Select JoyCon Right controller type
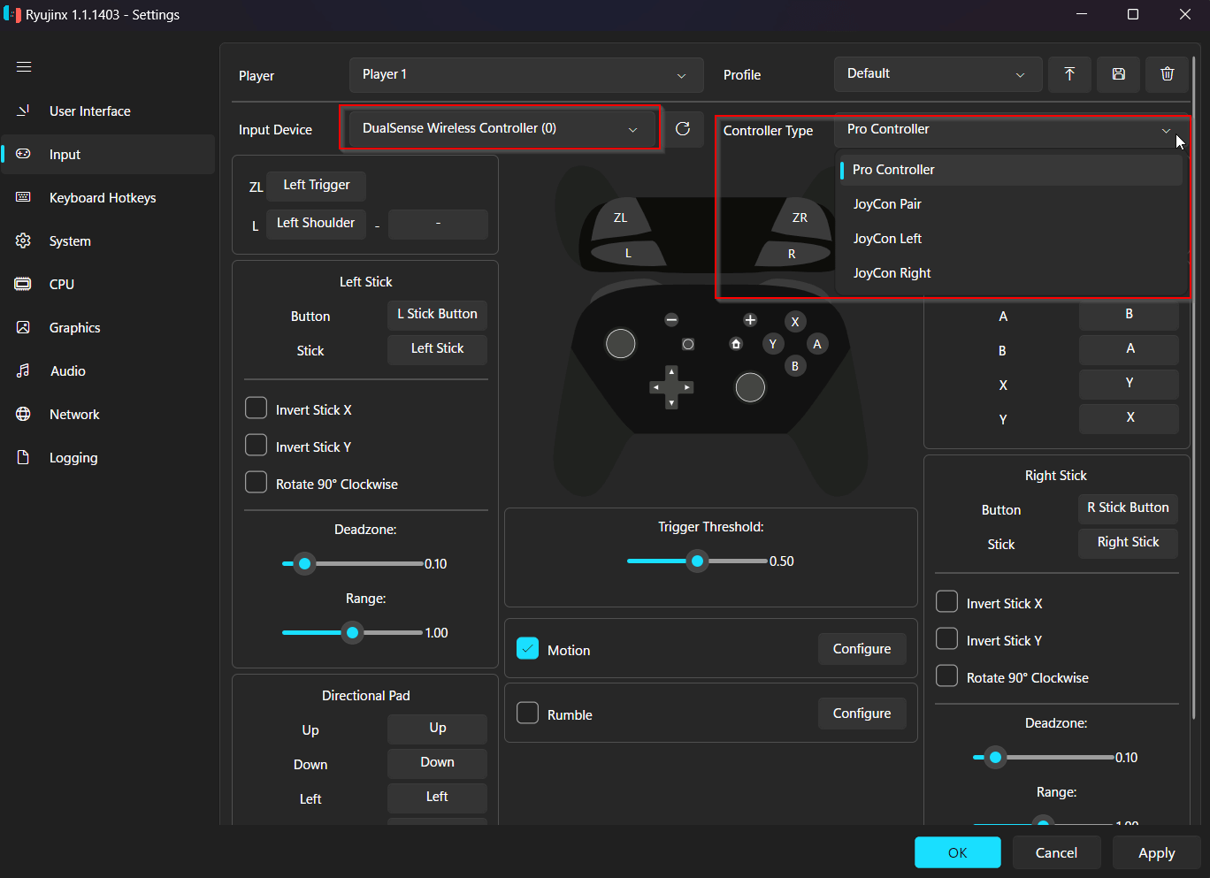The height and width of the screenshot is (878, 1210). tap(1011, 273)
